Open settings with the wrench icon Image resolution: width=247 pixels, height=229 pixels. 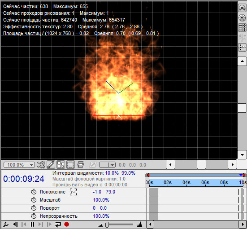pos(6,225)
